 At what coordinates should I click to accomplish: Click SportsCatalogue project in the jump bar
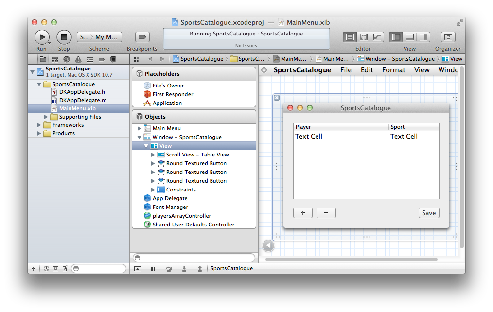[198, 59]
